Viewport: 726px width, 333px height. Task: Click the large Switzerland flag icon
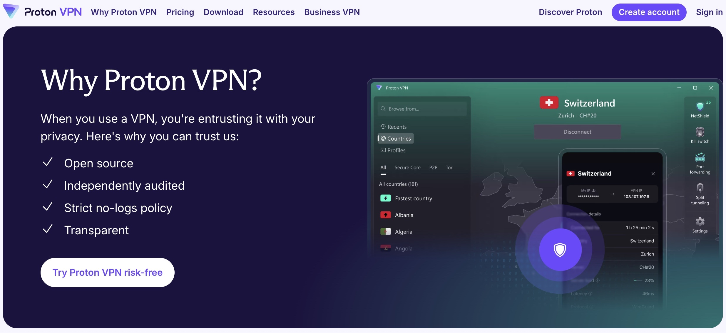tap(549, 103)
